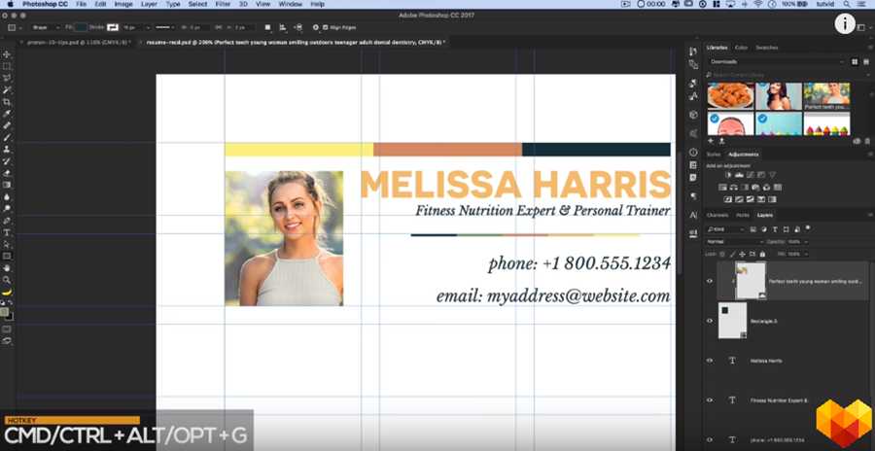Hide the Perfect teeth young woman layer
875x451 pixels.
(x=709, y=281)
